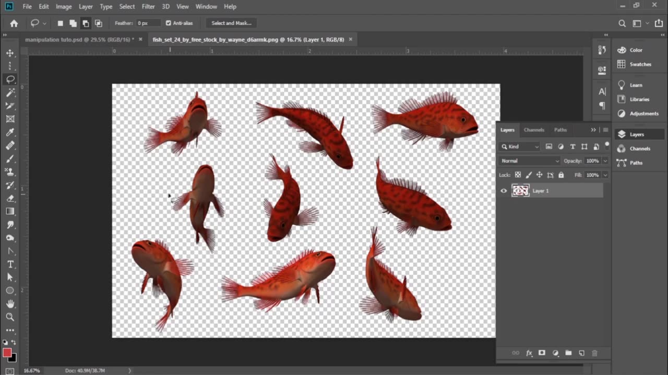Screen dimensions: 668x375
Task: Open the Opacity slider dropdown arrow
Action: 605,161
